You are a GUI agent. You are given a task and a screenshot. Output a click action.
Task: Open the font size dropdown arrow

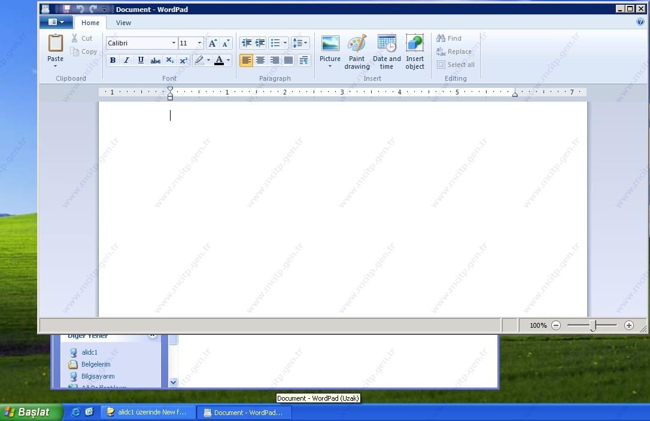pos(199,43)
